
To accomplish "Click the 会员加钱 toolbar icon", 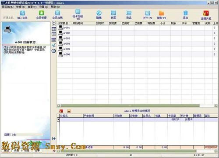I will 57,13.
